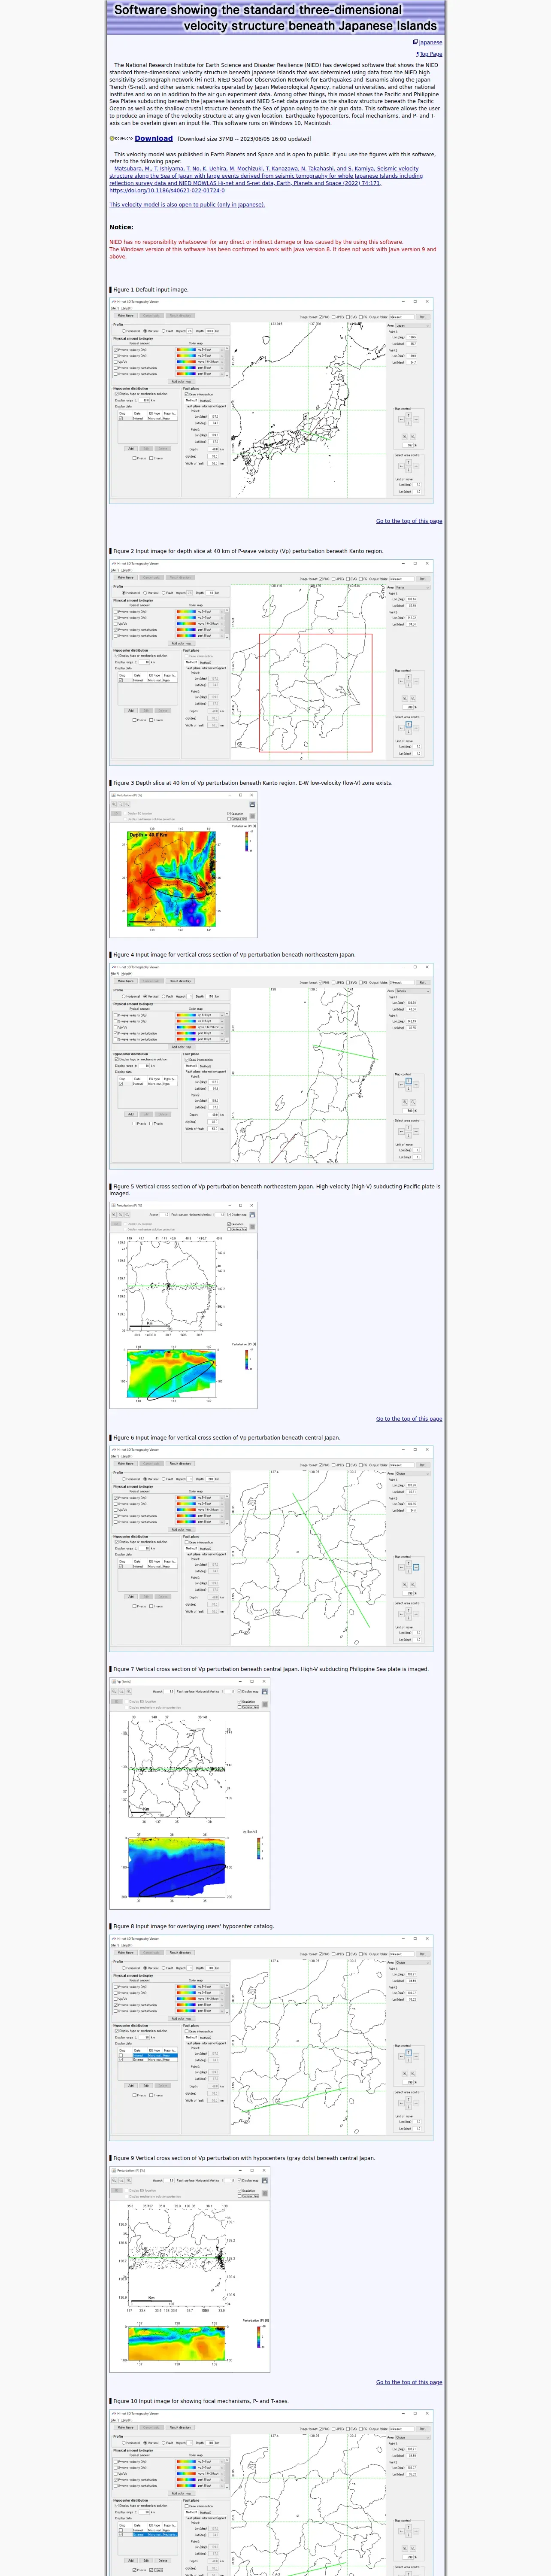This screenshot has width=551, height=2576.
Task: Click the bold Download link
Action: [154, 139]
